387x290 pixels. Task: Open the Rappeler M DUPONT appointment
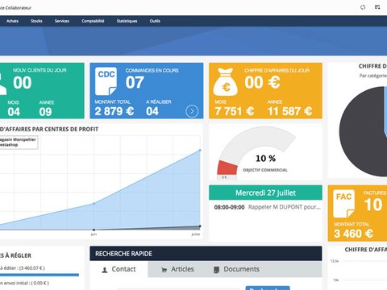tap(267, 207)
